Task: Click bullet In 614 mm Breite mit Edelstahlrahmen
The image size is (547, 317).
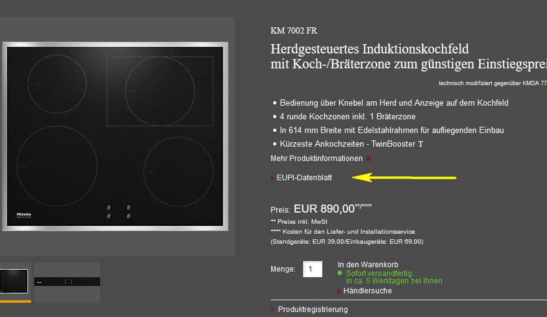Action: coord(392,131)
